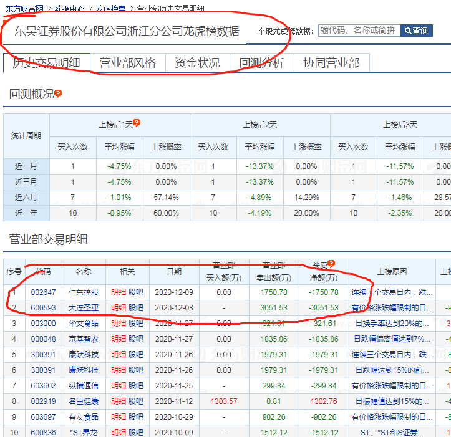451x437 pixels.
Task: Open stock code 003000 link
Action: pos(43,323)
